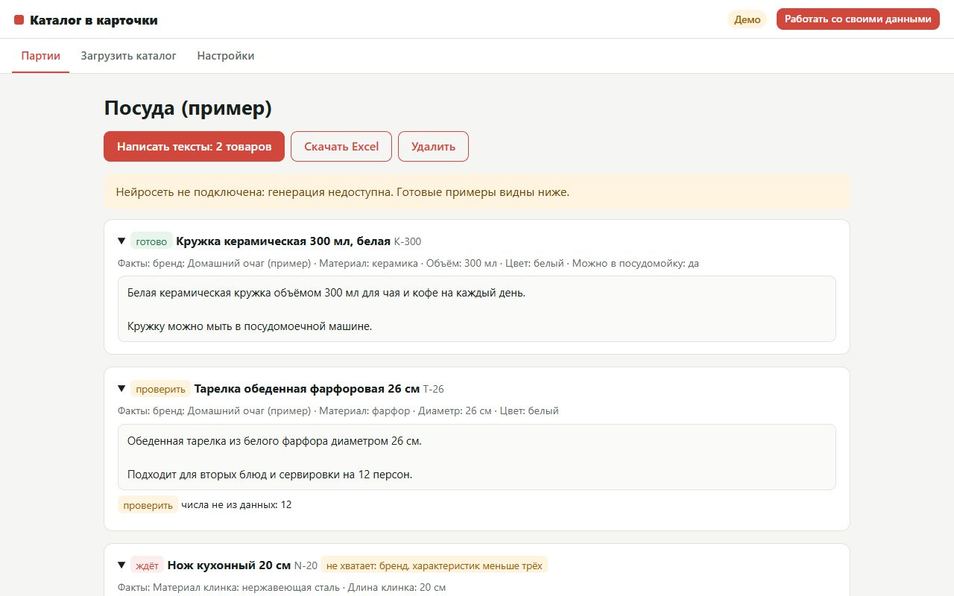Screen dimensions: 954x596
Task: Switch to Загрузить каталог tab
Action: (129, 56)
